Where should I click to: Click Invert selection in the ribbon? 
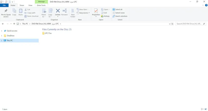tap(120, 16)
